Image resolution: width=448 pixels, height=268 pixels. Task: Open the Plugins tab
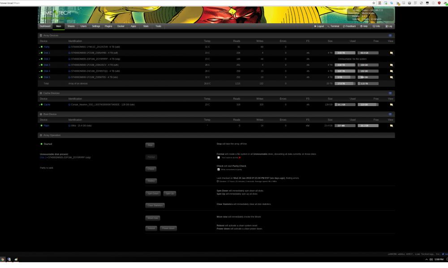point(108,26)
